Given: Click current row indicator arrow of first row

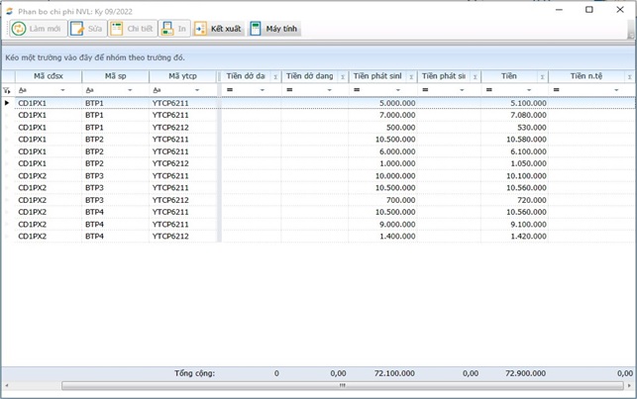Looking at the screenshot, I should [x=8, y=102].
